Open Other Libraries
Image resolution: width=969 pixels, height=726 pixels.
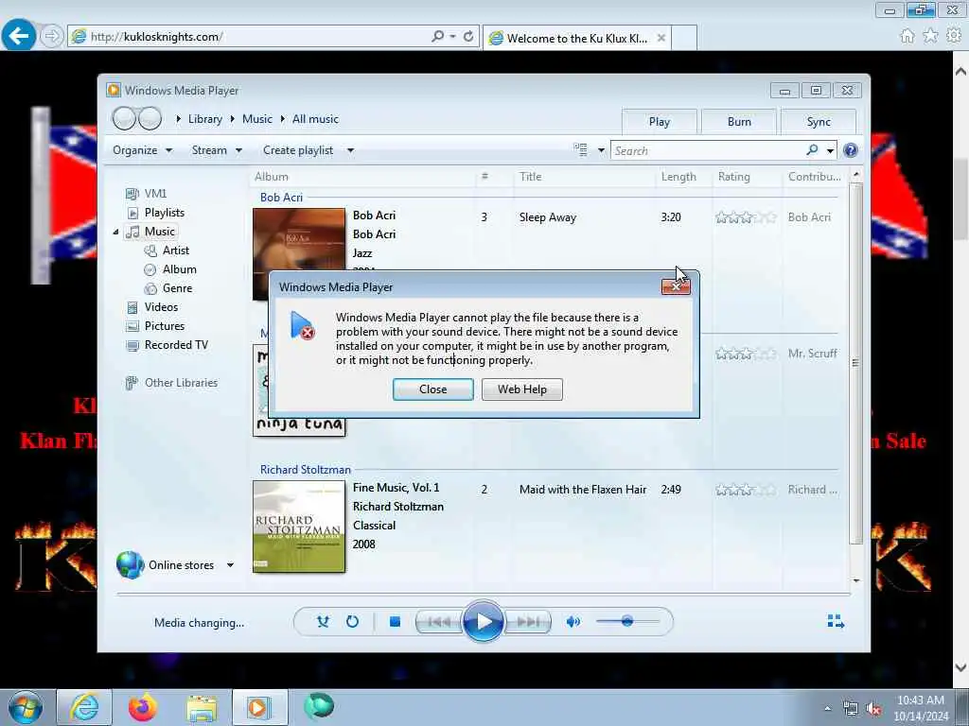[x=171, y=383]
